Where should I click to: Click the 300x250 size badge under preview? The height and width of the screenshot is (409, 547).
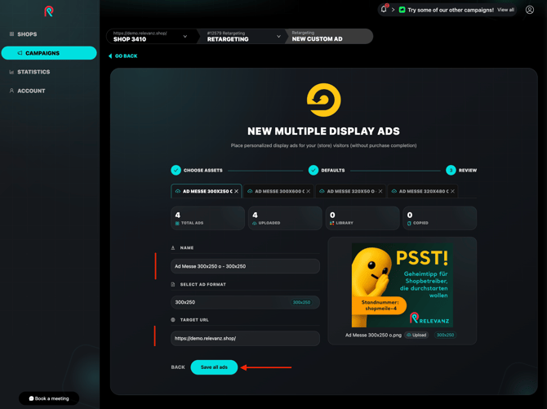pos(445,335)
